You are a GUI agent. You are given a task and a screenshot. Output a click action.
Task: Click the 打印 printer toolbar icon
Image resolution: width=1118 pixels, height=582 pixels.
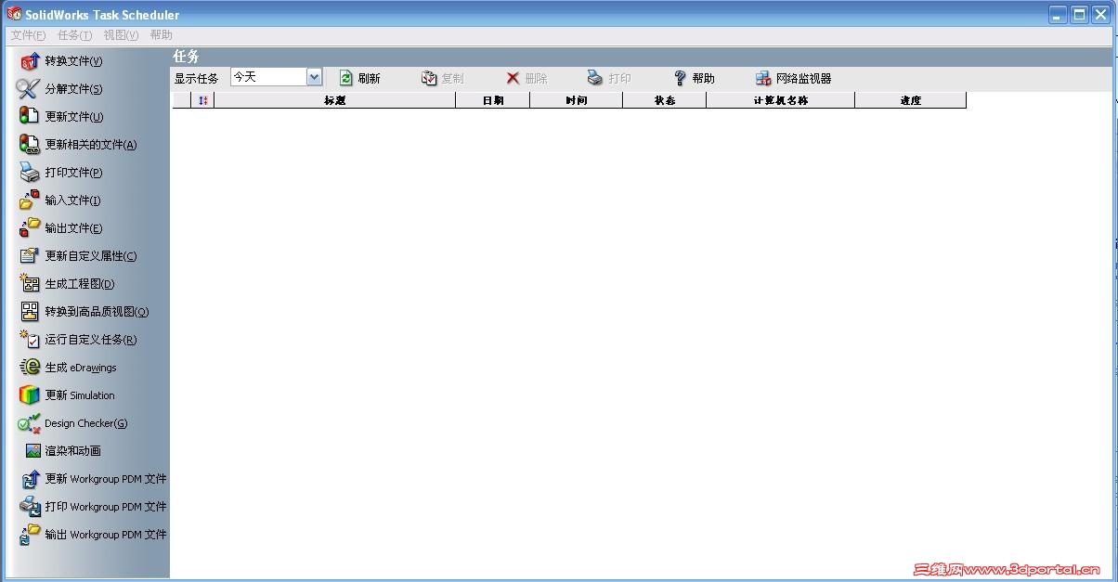click(595, 79)
